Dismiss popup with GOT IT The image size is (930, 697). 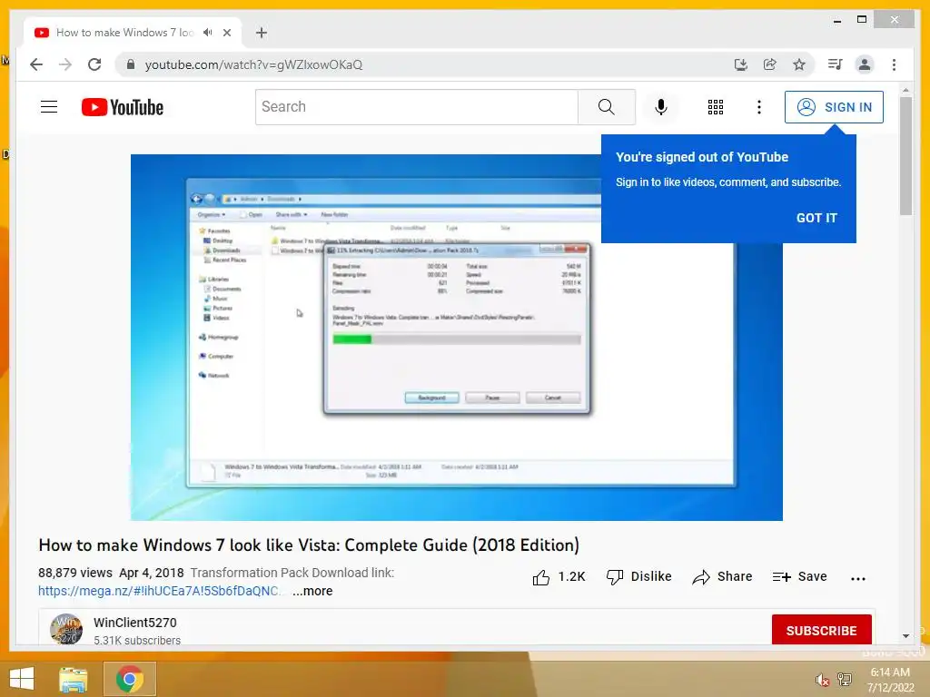click(816, 218)
